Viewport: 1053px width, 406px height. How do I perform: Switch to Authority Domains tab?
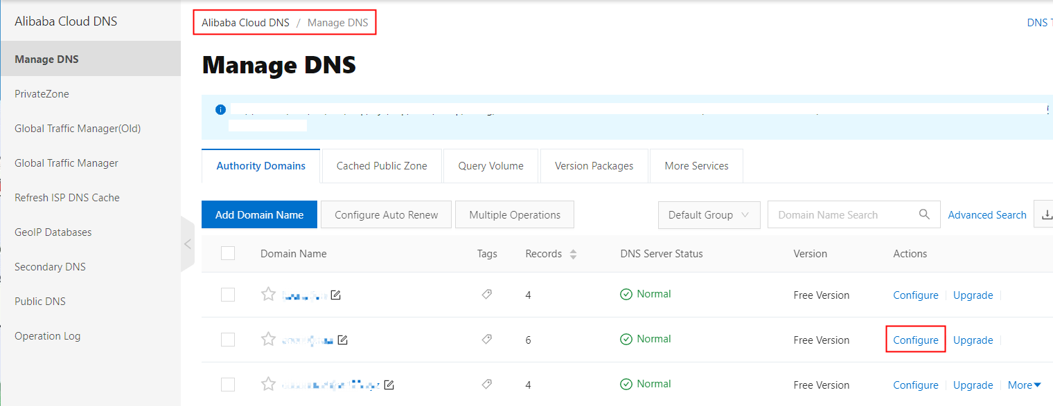260,166
